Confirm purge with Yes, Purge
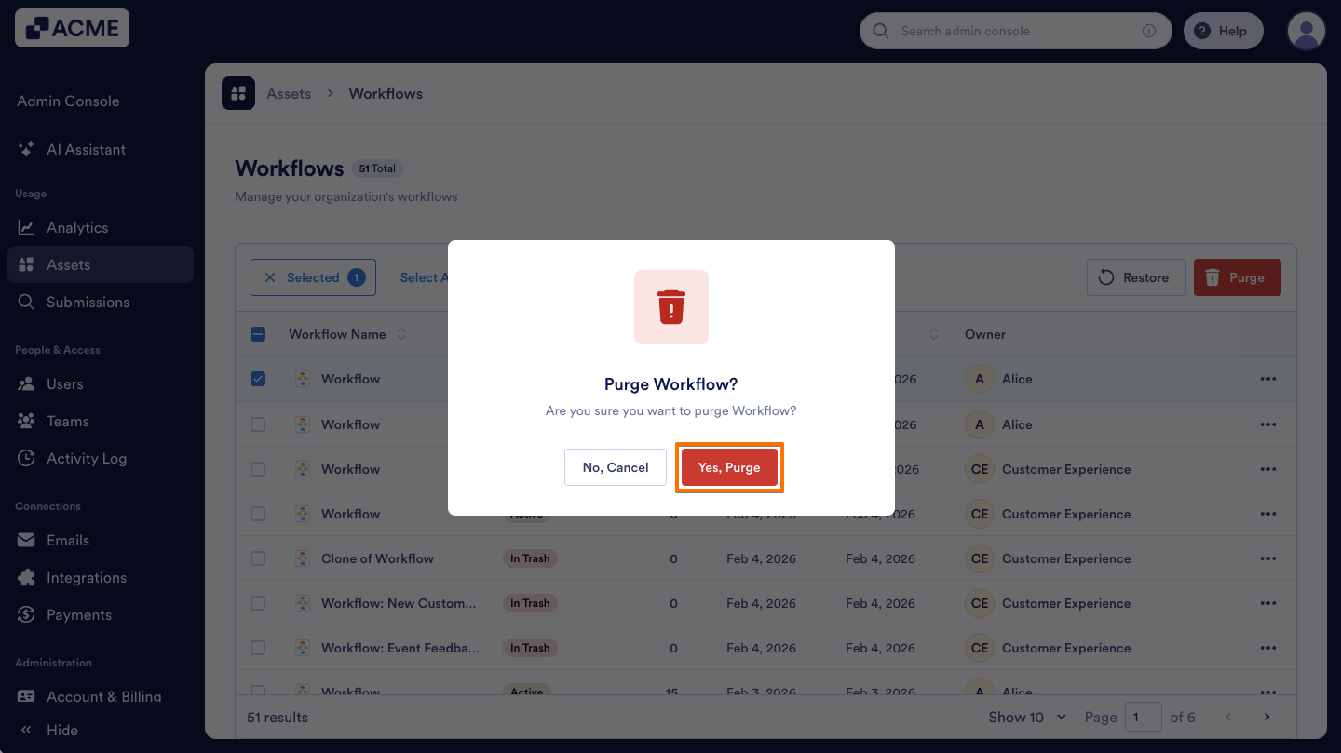 point(729,467)
